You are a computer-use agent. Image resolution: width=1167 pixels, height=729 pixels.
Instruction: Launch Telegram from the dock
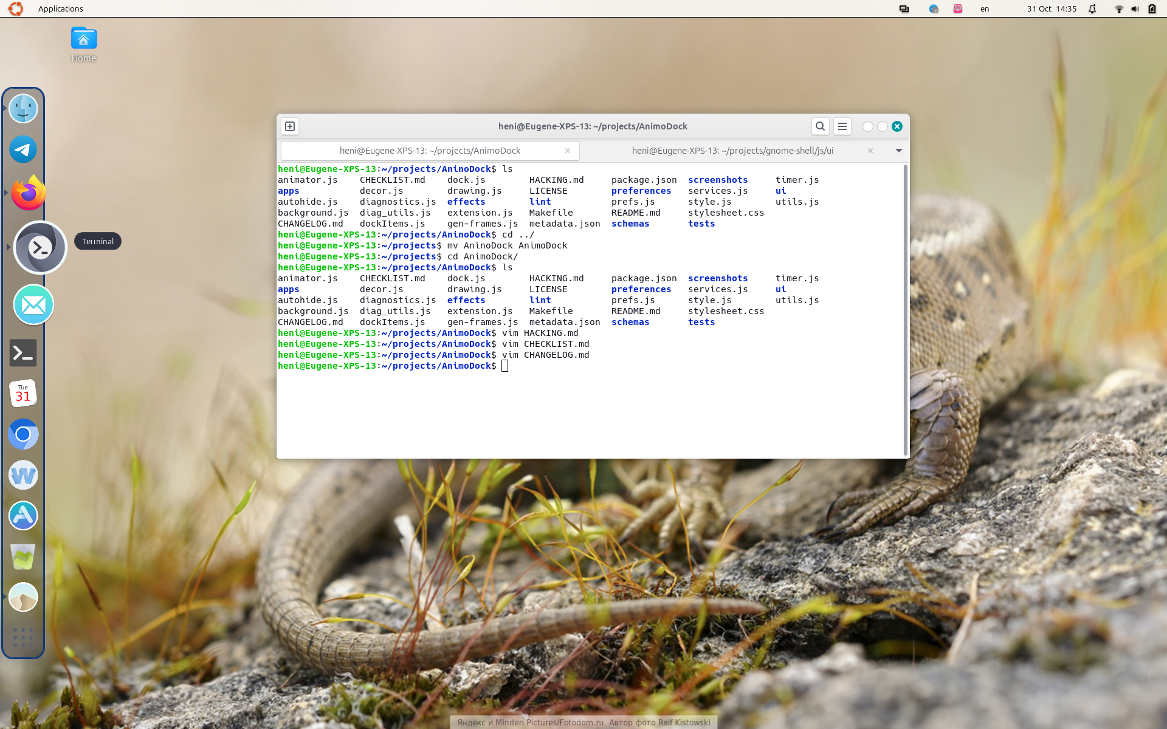pyautogui.click(x=23, y=149)
